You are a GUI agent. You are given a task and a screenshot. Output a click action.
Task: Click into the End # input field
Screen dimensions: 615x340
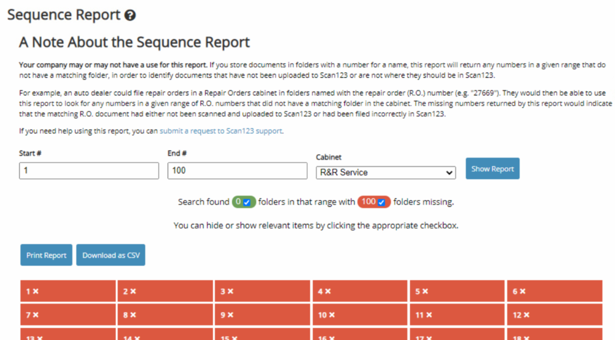click(x=237, y=171)
